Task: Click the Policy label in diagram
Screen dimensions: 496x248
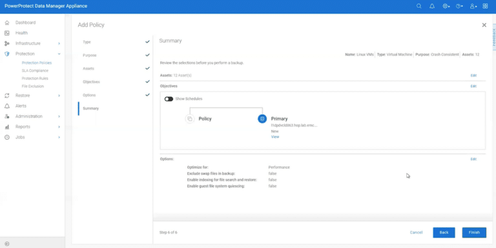Action: click(x=205, y=119)
